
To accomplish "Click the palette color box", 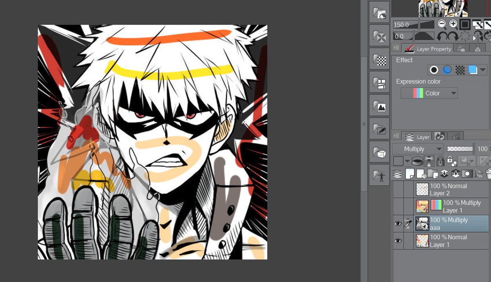I will pyautogui.click(x=398, y=161).
